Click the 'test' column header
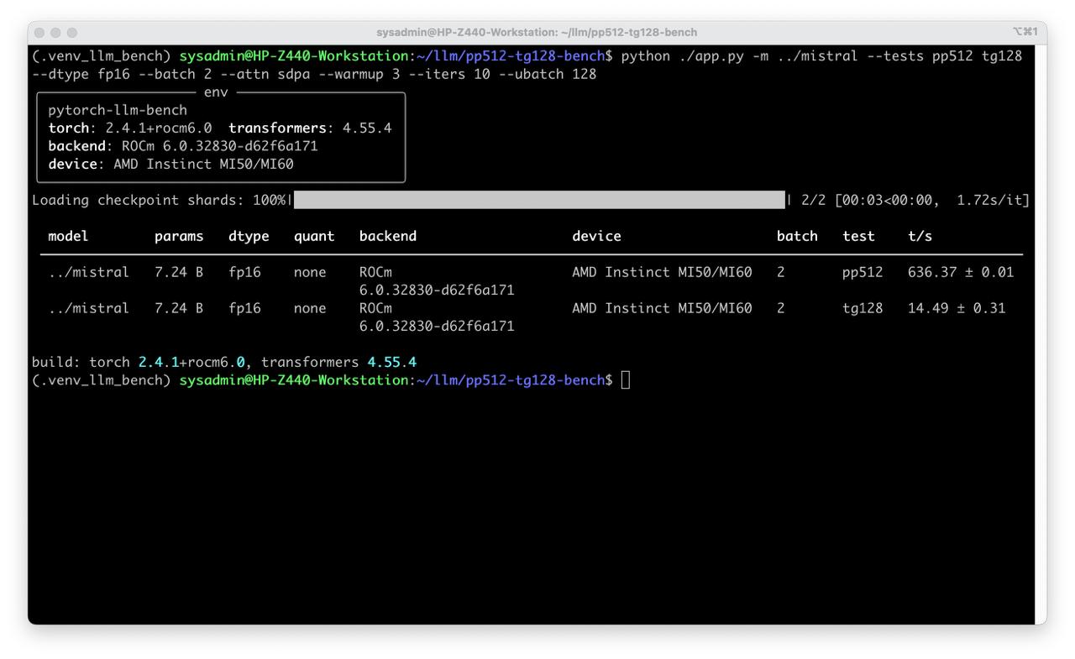Screen dimensions: 1075x659 coord(858,236)
